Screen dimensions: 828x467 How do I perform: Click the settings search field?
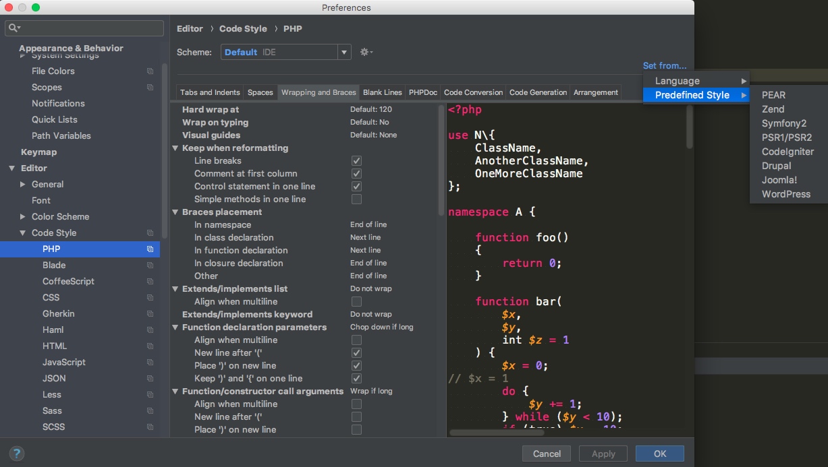(84, 28)
